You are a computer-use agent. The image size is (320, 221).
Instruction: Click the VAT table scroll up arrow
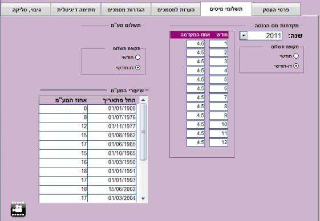pos(143,100)
